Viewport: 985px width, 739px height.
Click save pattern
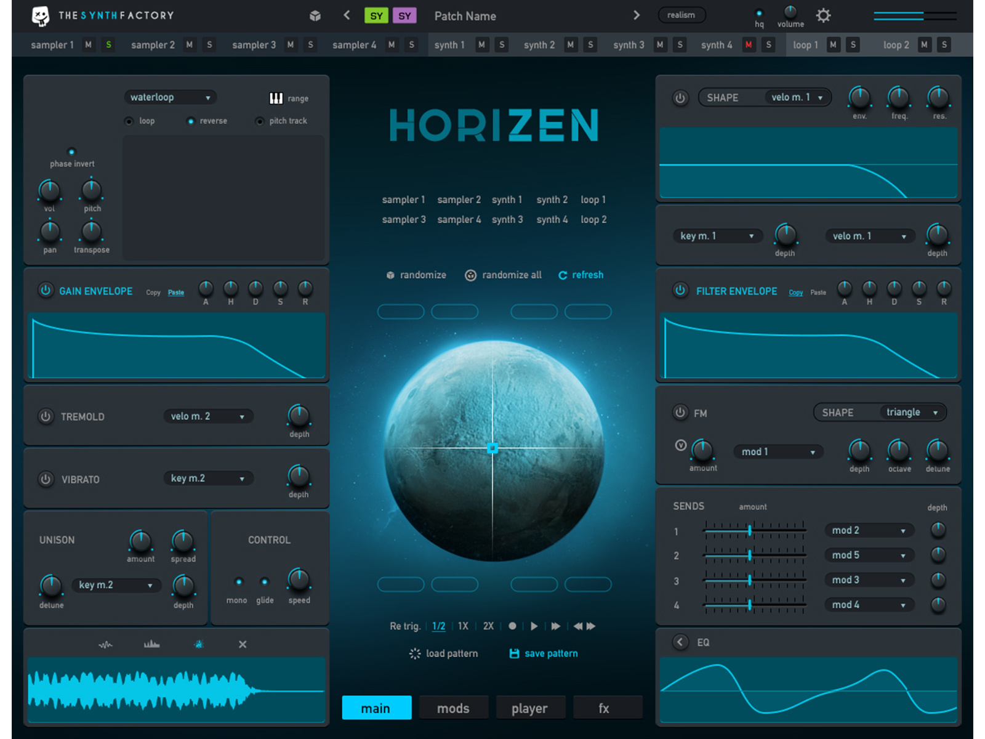tap(542, 653)
